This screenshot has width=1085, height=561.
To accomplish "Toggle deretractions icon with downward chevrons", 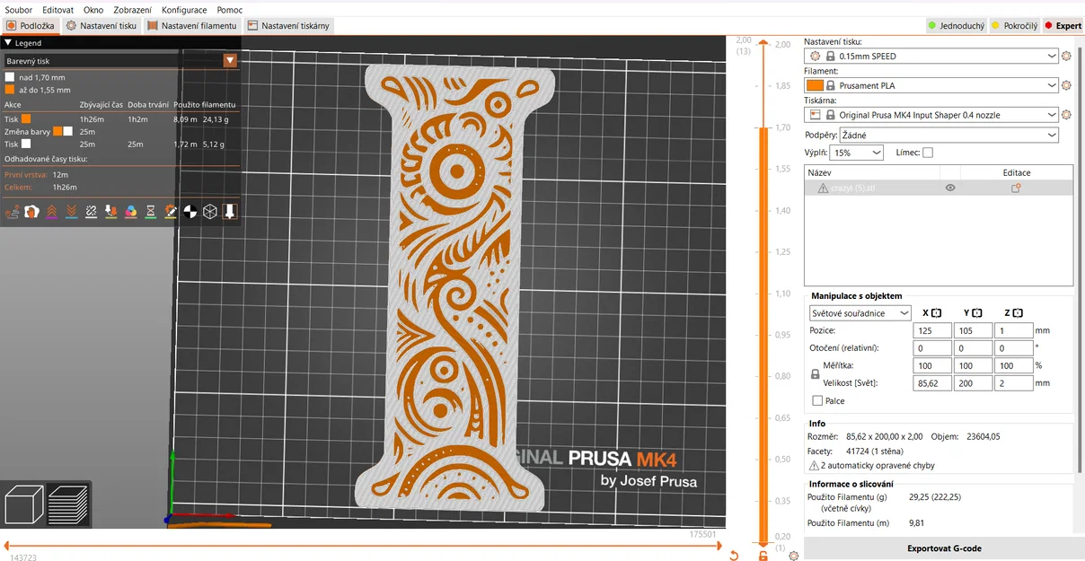I will tap(72, 212).
